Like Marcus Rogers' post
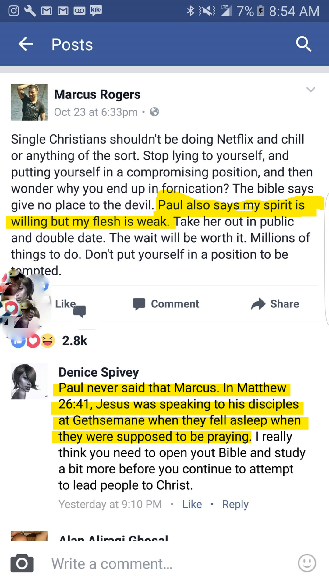This screenshot has height=585, width=329. pyautogui.click(x=65, y=304)
